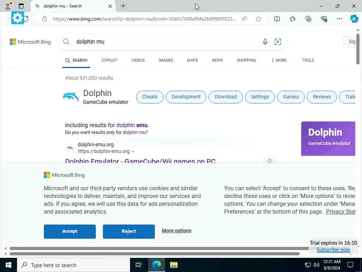Image resolution: width=362 pixels, height=272 pixels.
Task: Open the notification center icon
Action: [x=350, y=265]
